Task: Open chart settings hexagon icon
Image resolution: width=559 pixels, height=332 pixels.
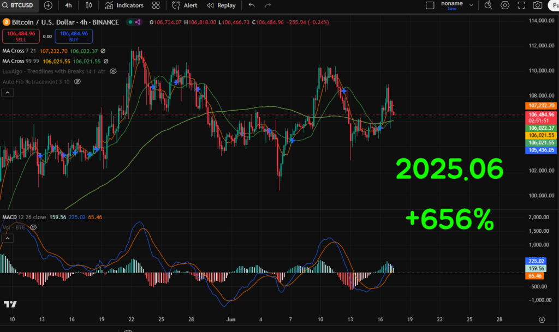Action: 505,5
